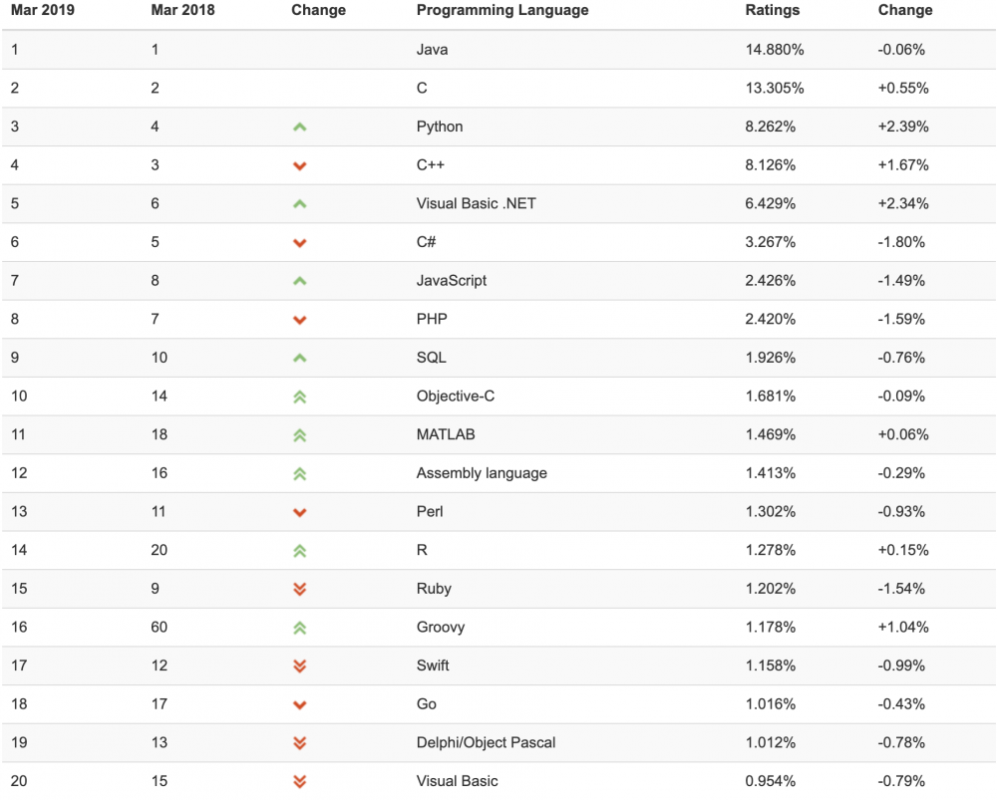
Task: Click the +1.04% change value for Groovy
Action: click(x=903, y=628)
